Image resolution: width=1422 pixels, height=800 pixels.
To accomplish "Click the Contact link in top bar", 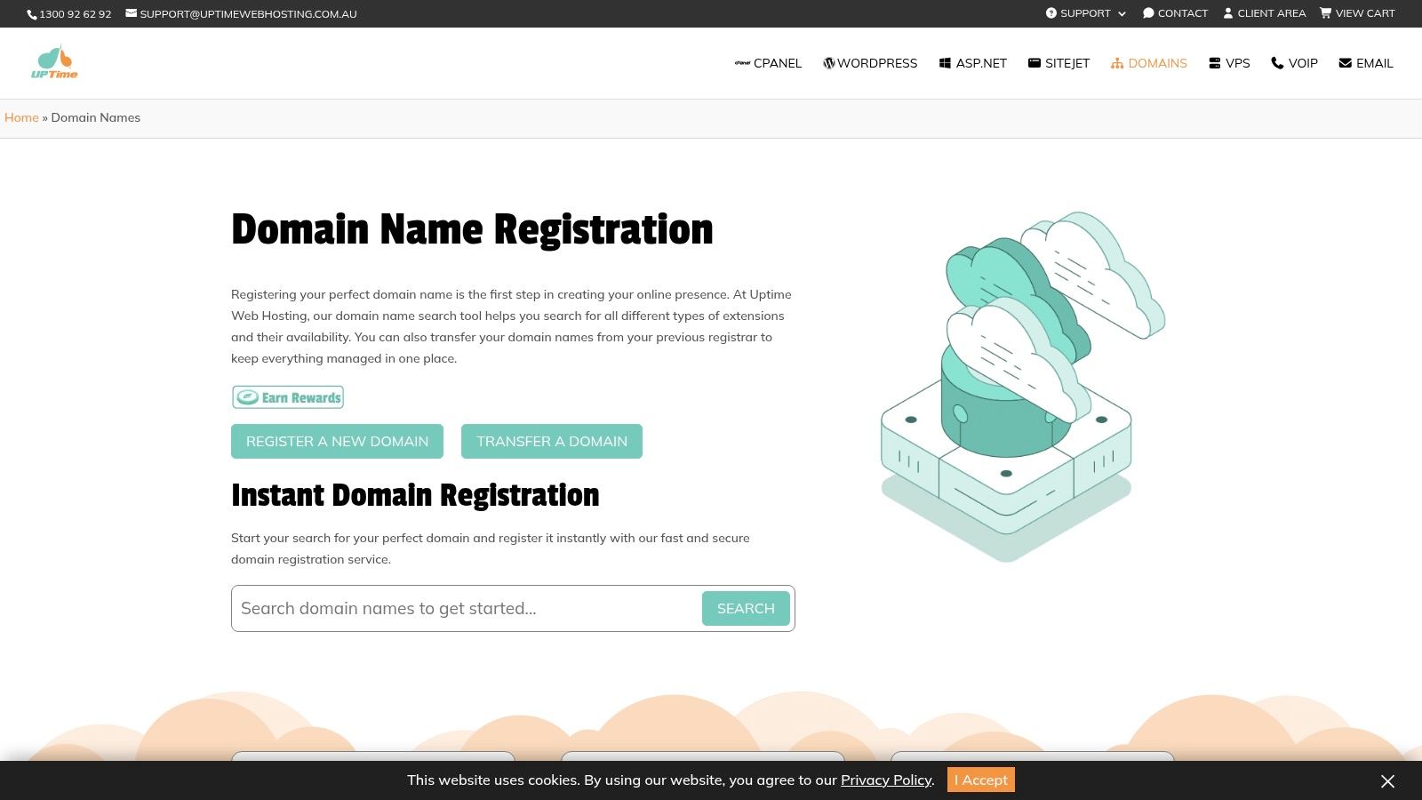I will pos(1175,13).
